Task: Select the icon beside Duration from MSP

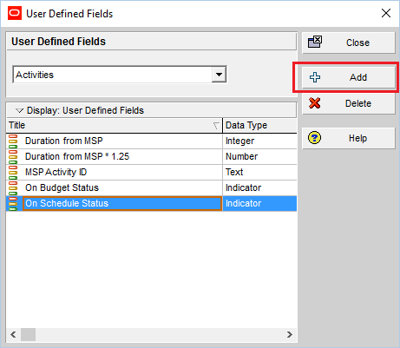Action: [x=13, y=141]
